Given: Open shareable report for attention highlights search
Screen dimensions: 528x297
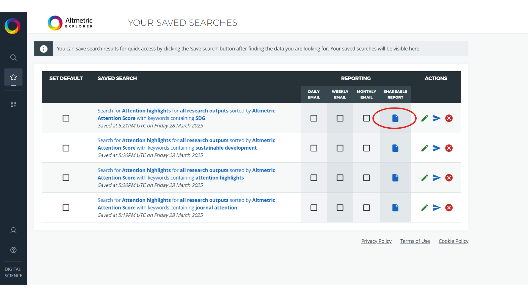Looking at the screenshot, I should [x=395, y=178].
